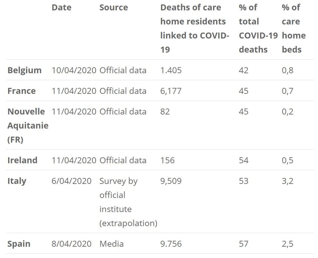Click the % of care home beds header
The image size is (318, 258).
click(x=294, y=29)
